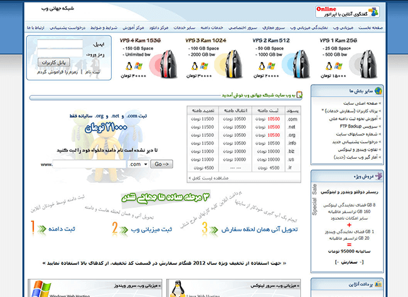Open the سرور اختصاصی menu item
This screenshot has height=297, width=408.
(x=243, y=28)
